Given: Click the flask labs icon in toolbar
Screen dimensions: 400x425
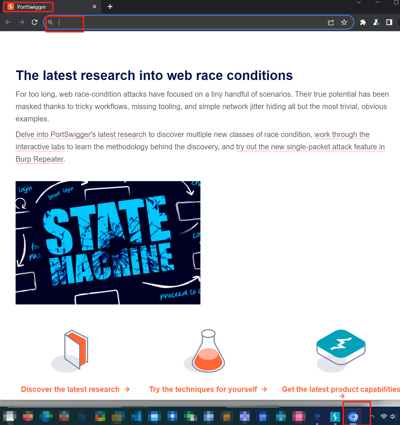Looking at the screenshot, I should tap(376, 22).
